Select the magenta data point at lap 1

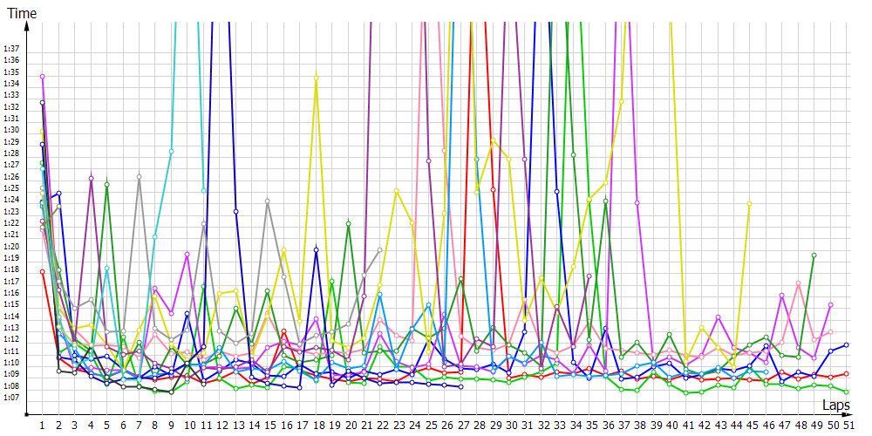(x=42, y=77)
